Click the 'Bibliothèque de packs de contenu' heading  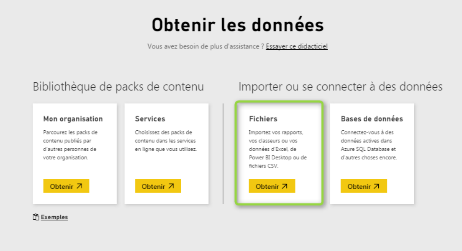click(x=118, y=87)
